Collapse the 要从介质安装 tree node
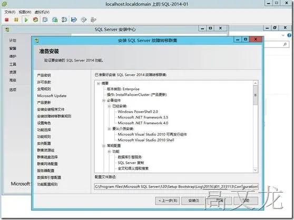 click(x=109, y=129)
